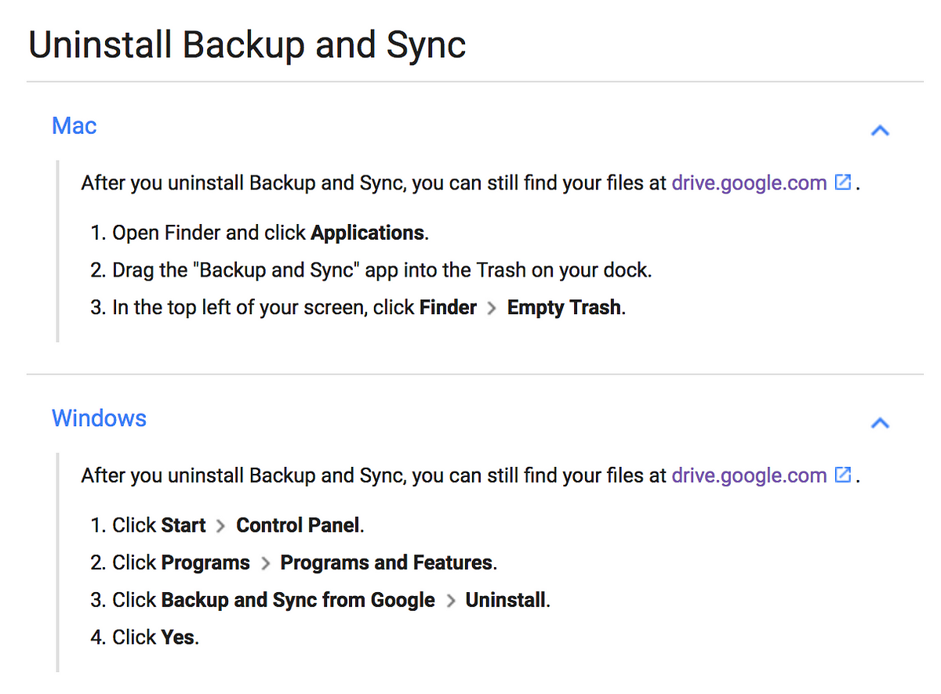The image size is (941, 694).
Task: Collapse the Mac section chevron
Action: click(x=880, y=131)
